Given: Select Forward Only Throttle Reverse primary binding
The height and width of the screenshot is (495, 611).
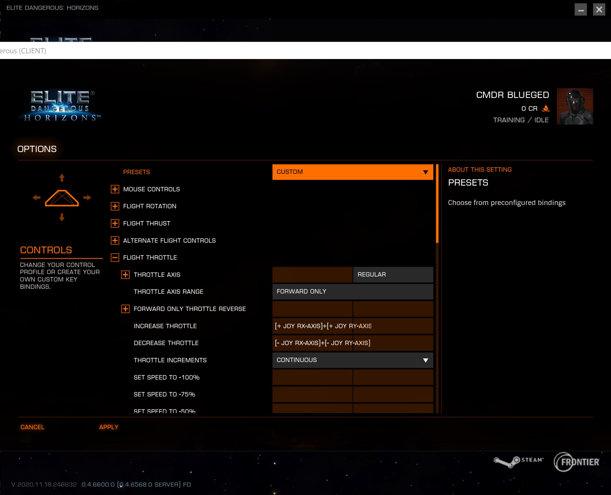Looking at the screenshot, I should [312, 308].
